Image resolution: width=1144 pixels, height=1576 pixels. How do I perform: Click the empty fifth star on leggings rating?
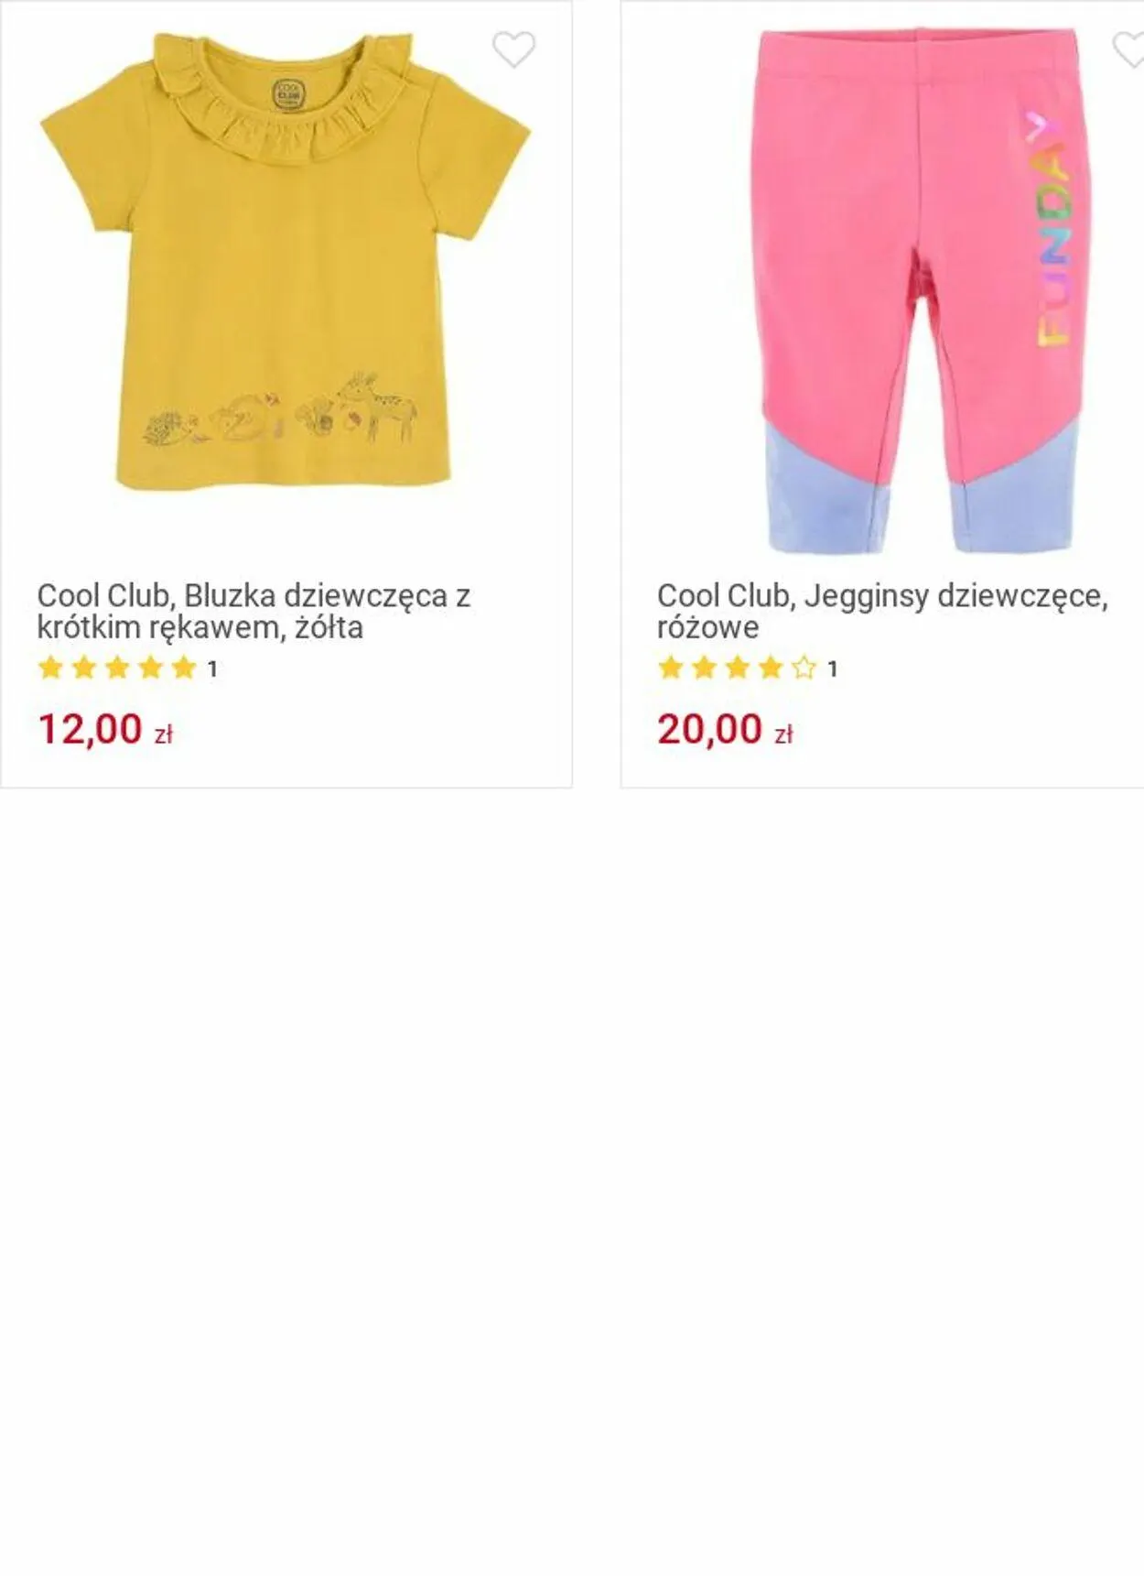click(x=804, y=668)
